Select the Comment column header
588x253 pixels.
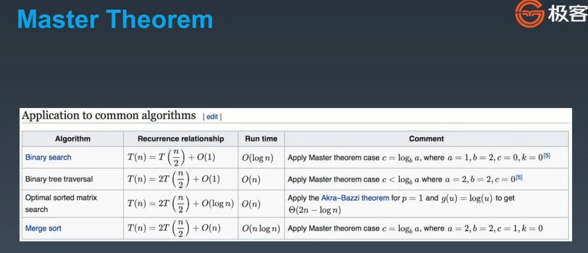tap(426, 138)
